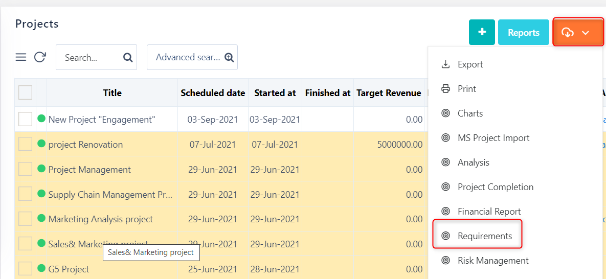
Task: Click target icon beside Project Completion
Action: coord(445,187)
